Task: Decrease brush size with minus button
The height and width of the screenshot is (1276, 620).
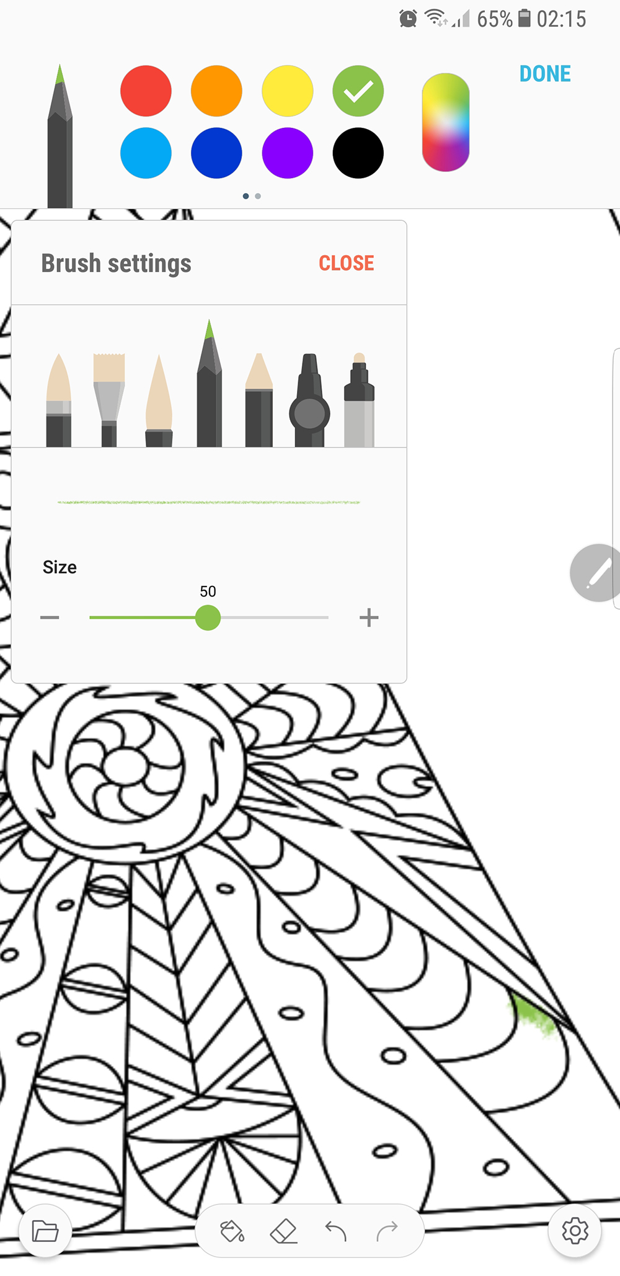Action: coord(50,618)
